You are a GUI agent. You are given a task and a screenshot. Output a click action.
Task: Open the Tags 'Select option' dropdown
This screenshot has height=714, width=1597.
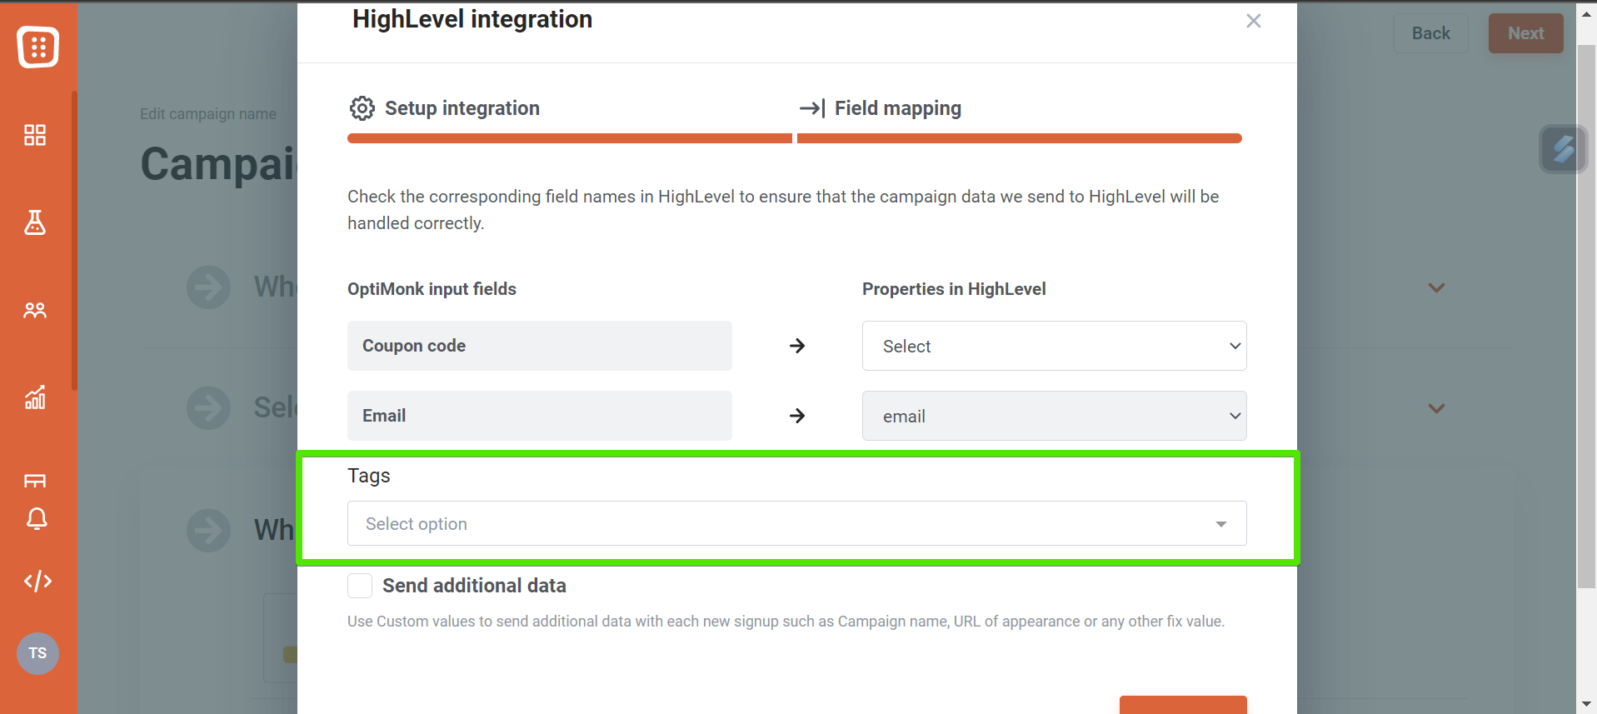(x=797, y=523)
